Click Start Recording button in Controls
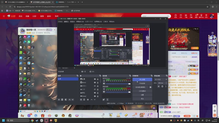The height and width of the screenshot is (123, 219). pos(142,83)
